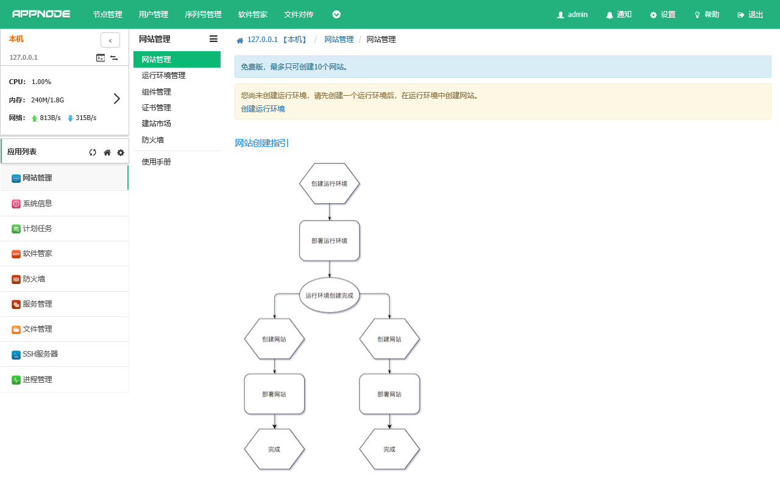Open 服务管理 app
This screenshot has width=780, height=501.
(65, 304)
